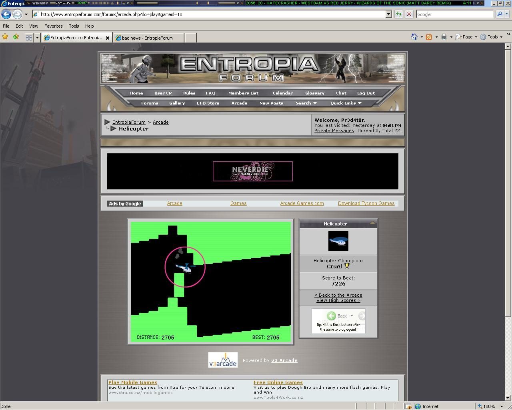Click the Print icon
This screenshot has height=410, width=512.
(x=443, y=36)
